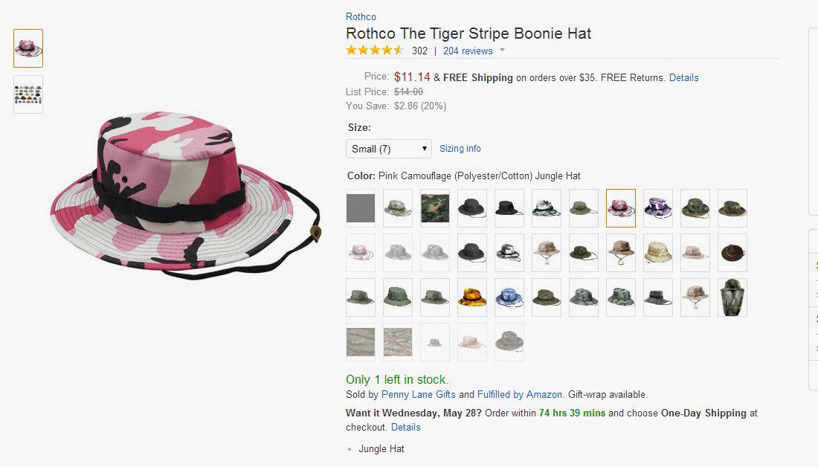Visit the Rothco brand link
This screenshot has width=818, height=467.
coord(361,16)
